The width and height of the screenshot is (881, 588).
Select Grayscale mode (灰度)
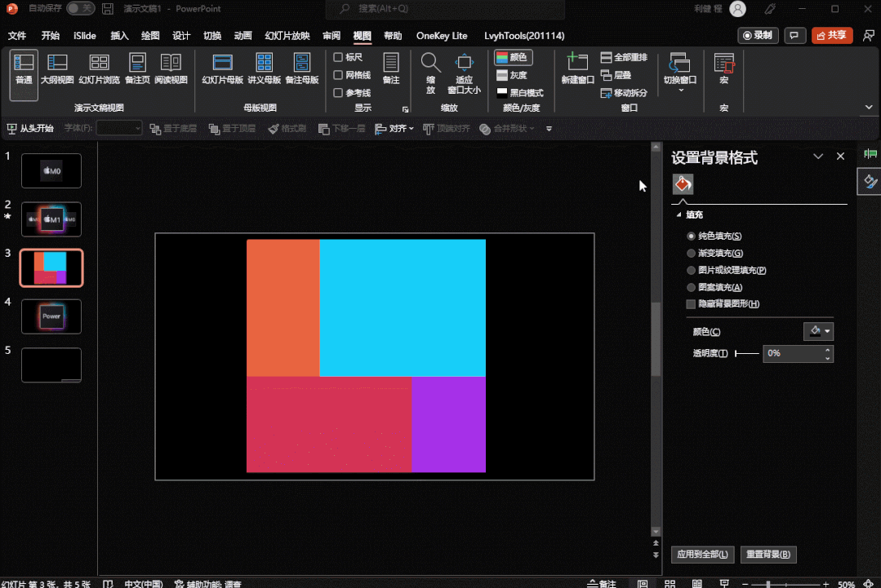512,75
